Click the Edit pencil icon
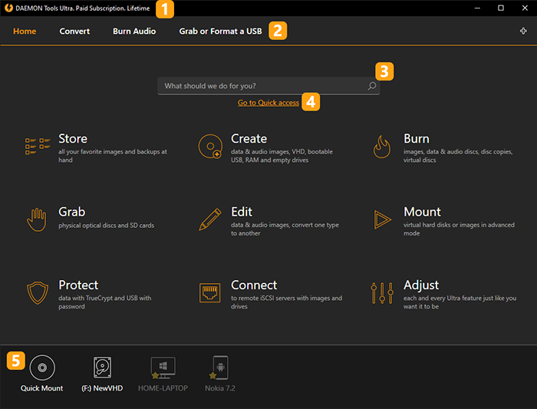This screenshot has width=537, height=409. [210, 219]
